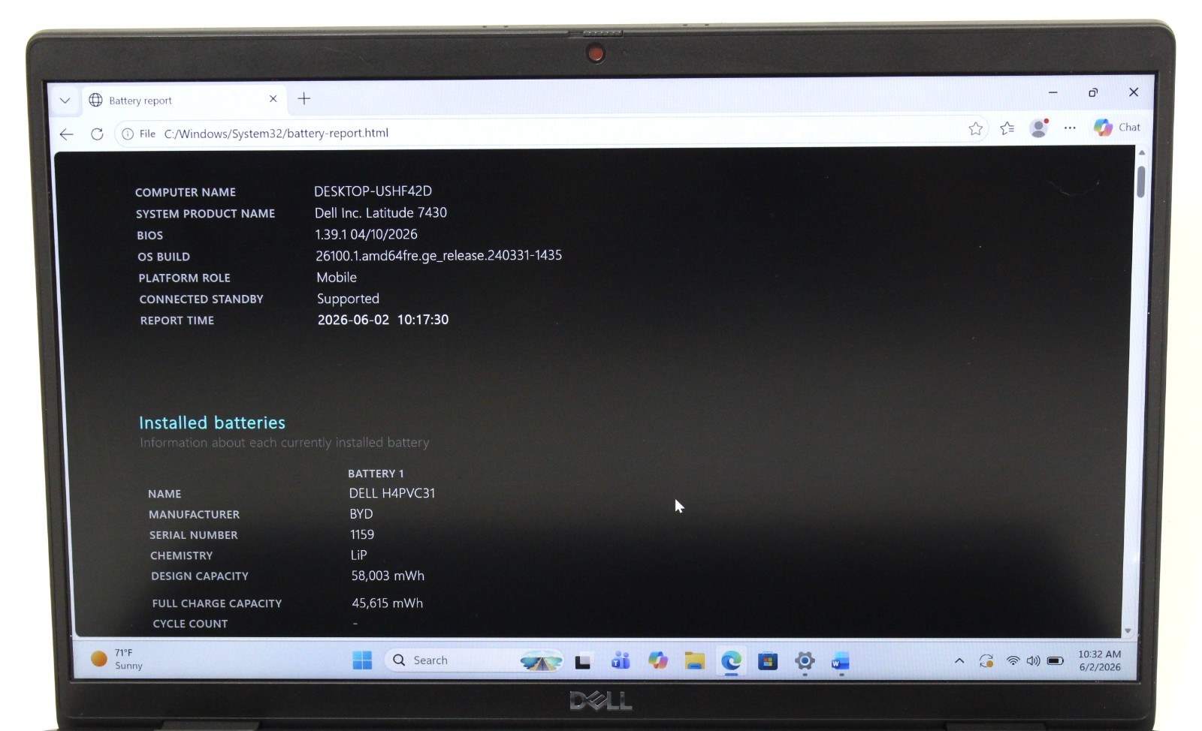The width and height of the screenshot is (1202, 731).
Task: Open Settings gear on the taskbar
Action: tap(805, 661)
